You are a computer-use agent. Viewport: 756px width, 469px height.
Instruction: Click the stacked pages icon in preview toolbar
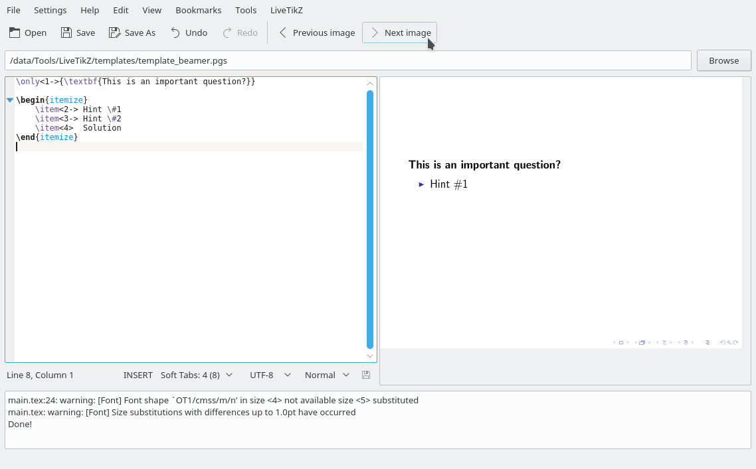pyautogui.click(x=642, y=342)
